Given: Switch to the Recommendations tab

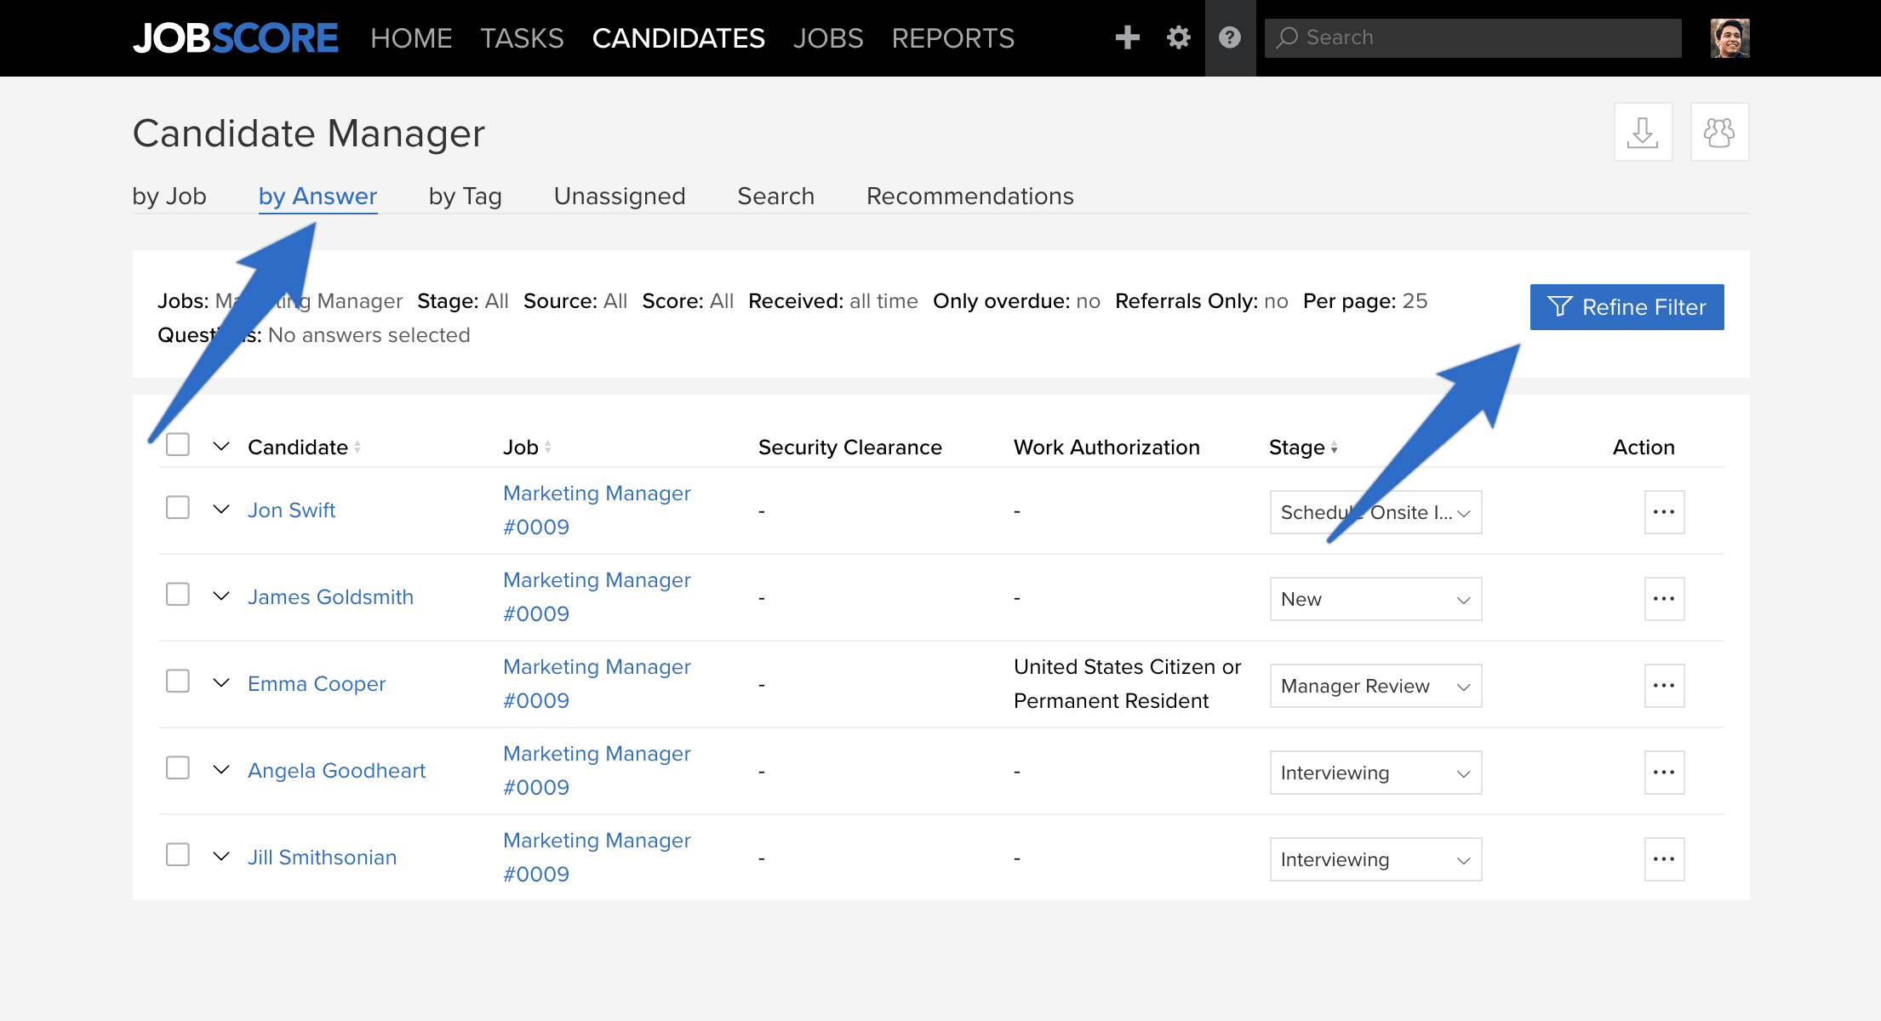Looking at the screenshot, I should coord(970,197).
